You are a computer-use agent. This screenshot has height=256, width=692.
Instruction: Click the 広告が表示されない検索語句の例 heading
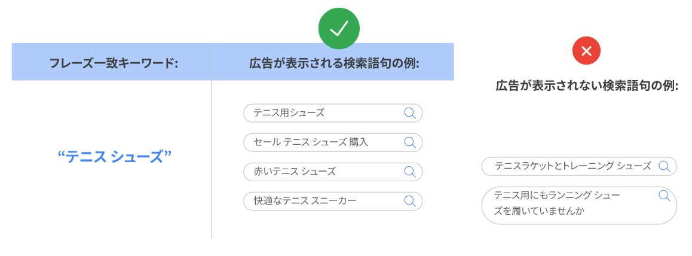click(x=586, y=86)
